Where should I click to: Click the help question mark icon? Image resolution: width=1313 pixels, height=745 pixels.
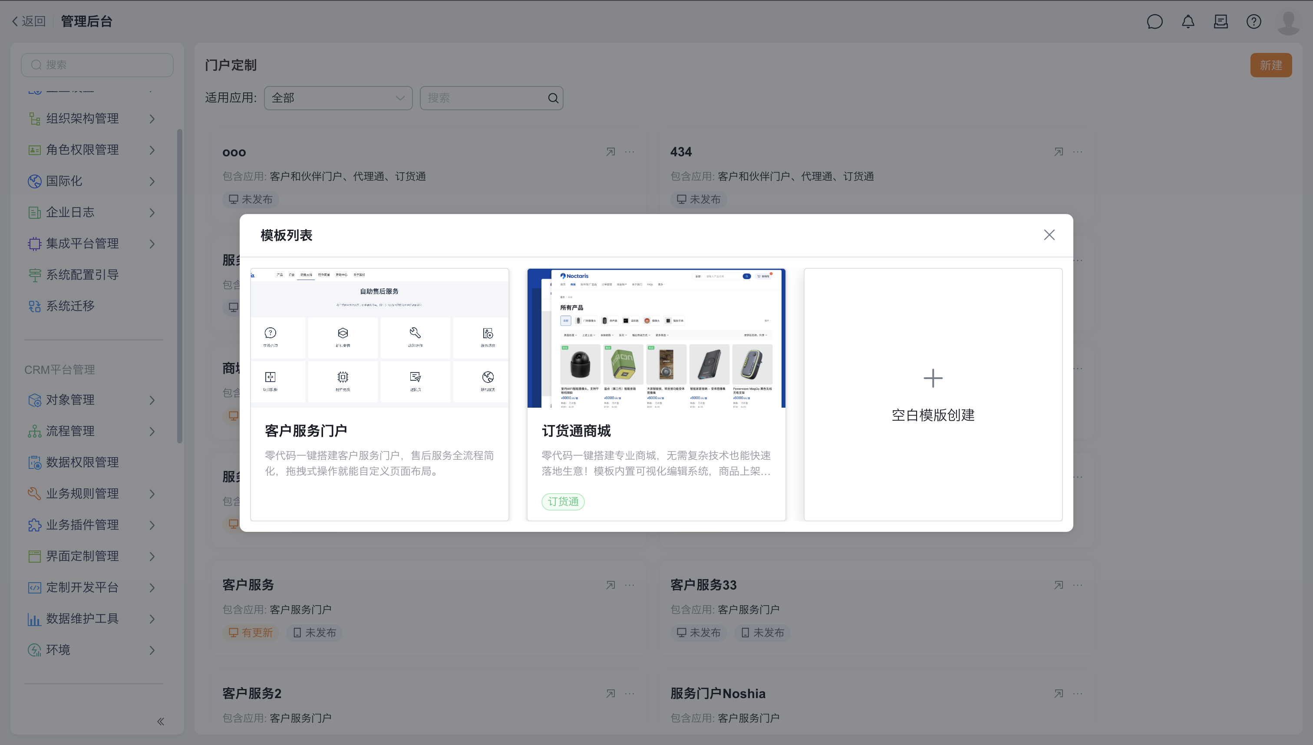1253,22
